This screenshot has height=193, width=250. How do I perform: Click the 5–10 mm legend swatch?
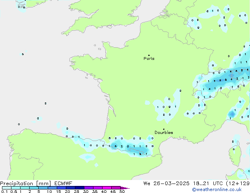click(43, 188)
